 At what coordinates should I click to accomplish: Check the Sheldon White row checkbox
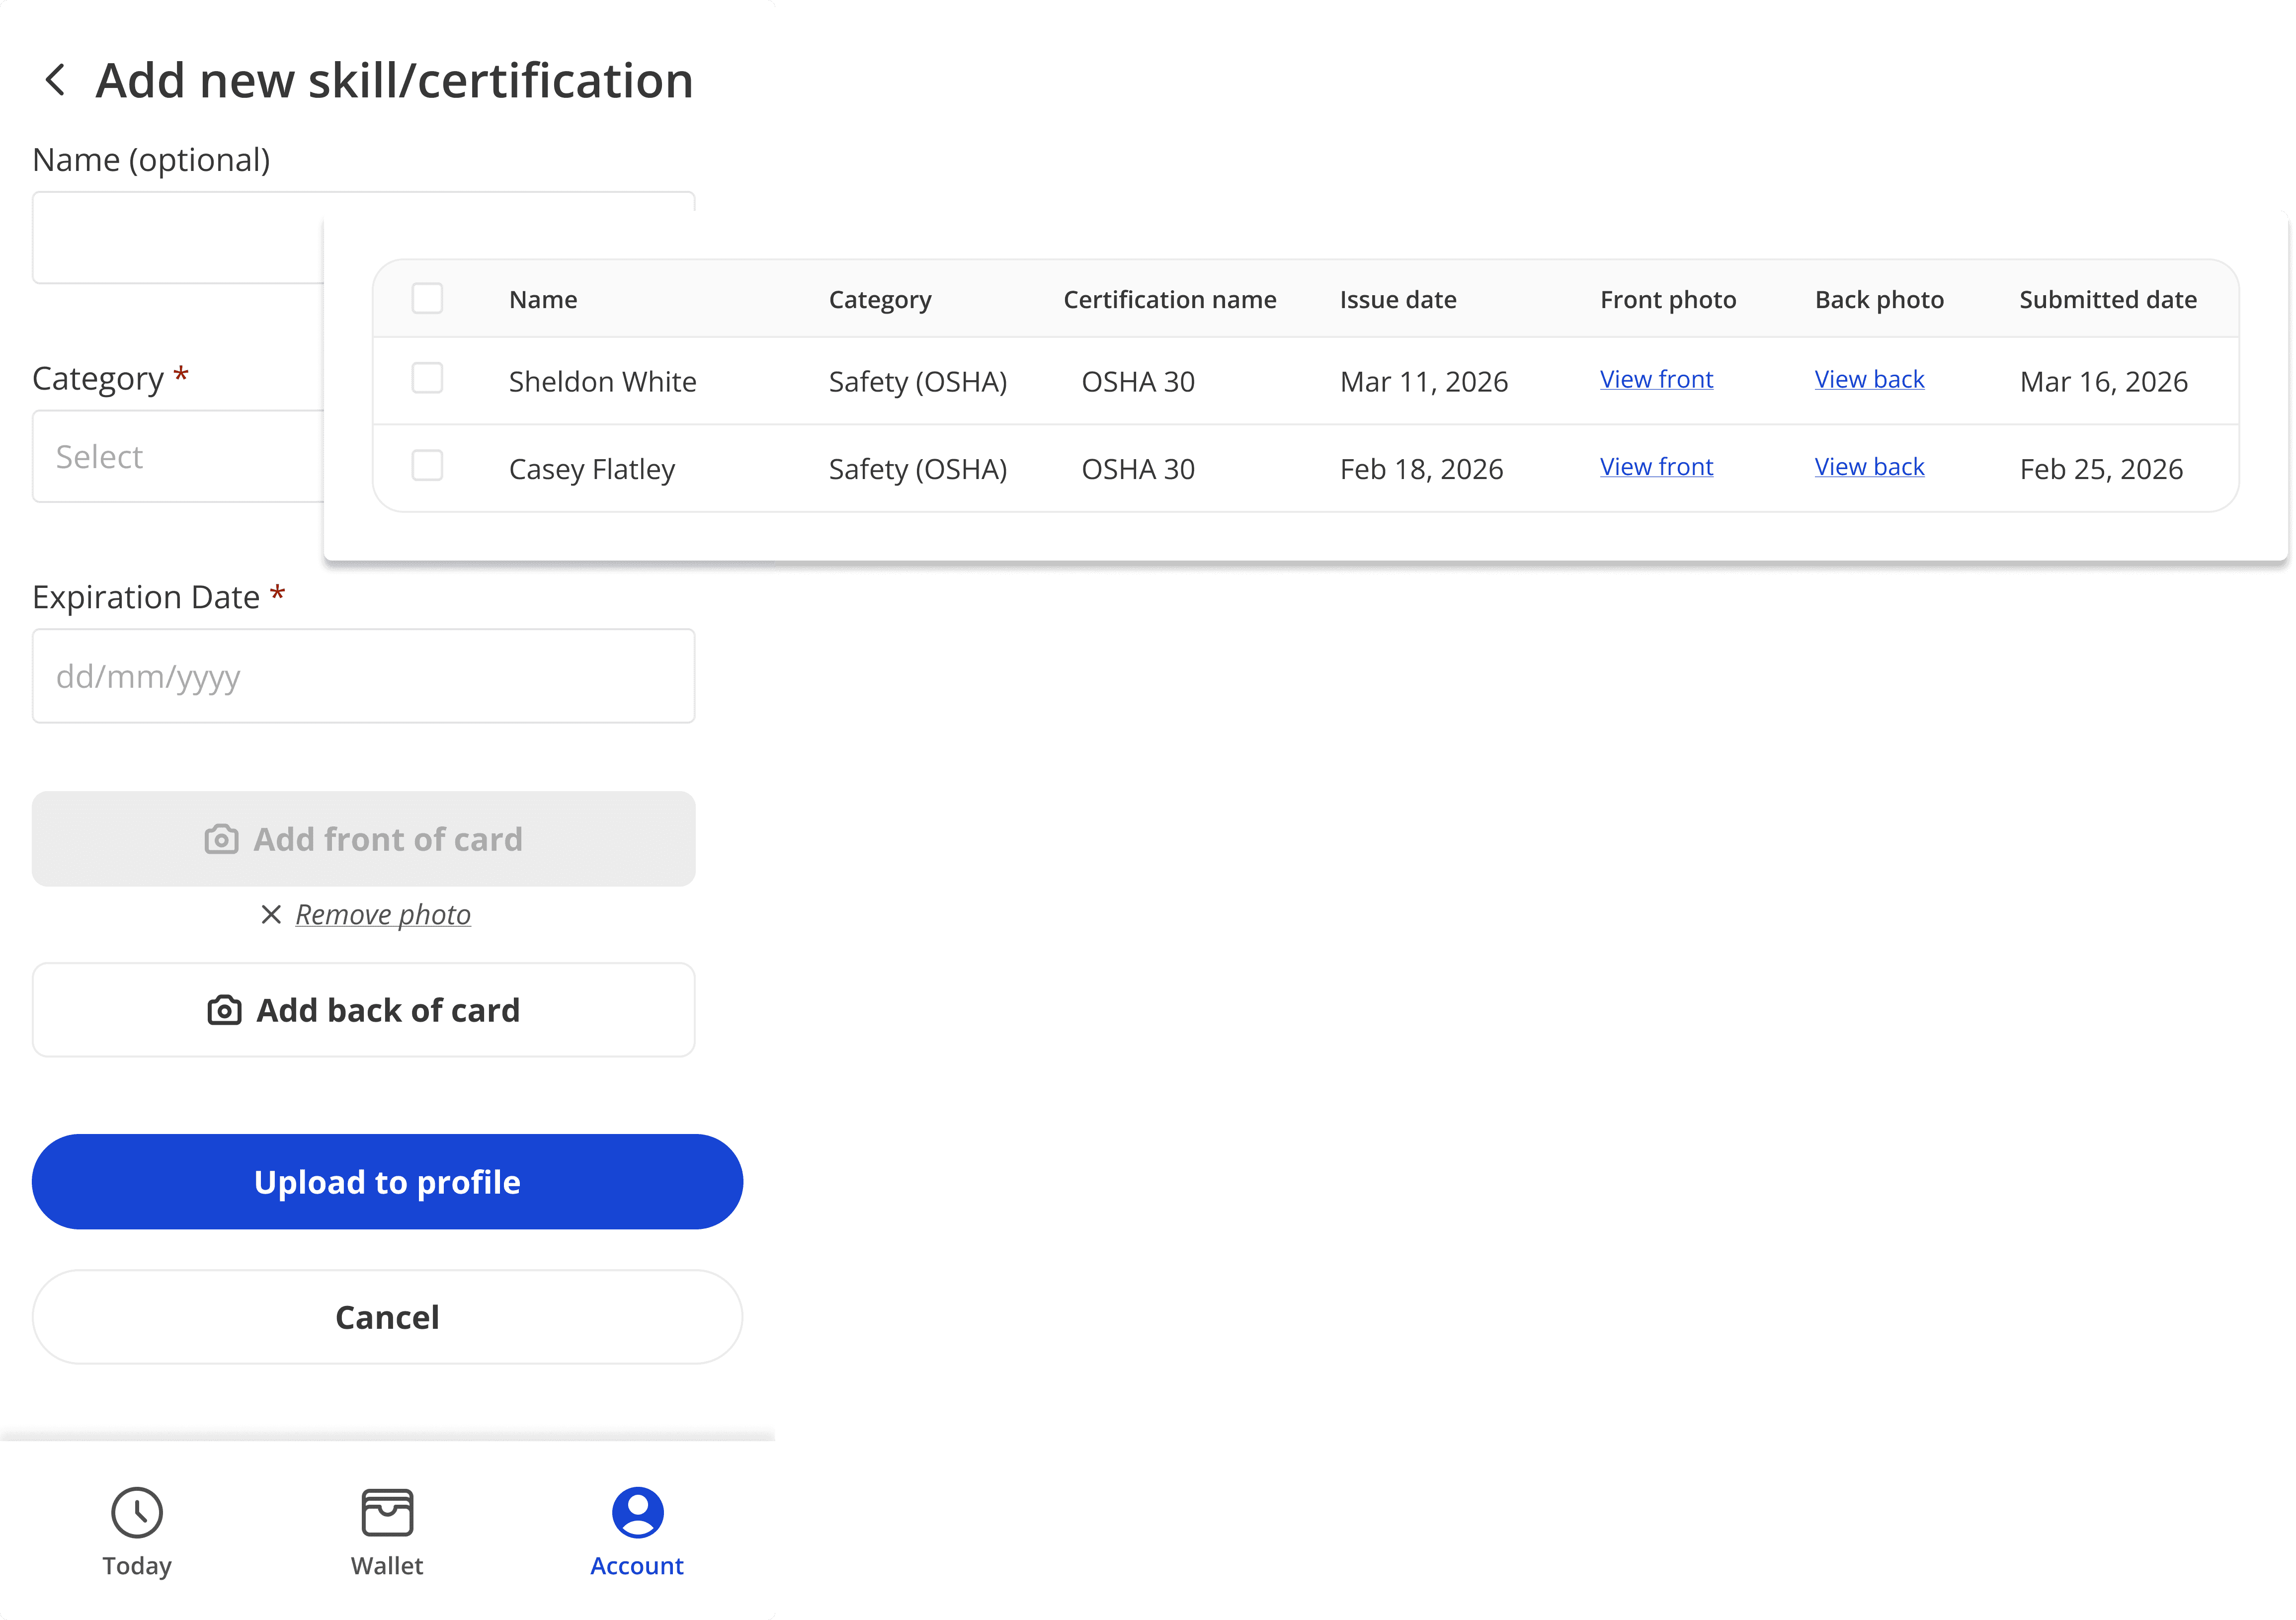[x=427, y=378]
